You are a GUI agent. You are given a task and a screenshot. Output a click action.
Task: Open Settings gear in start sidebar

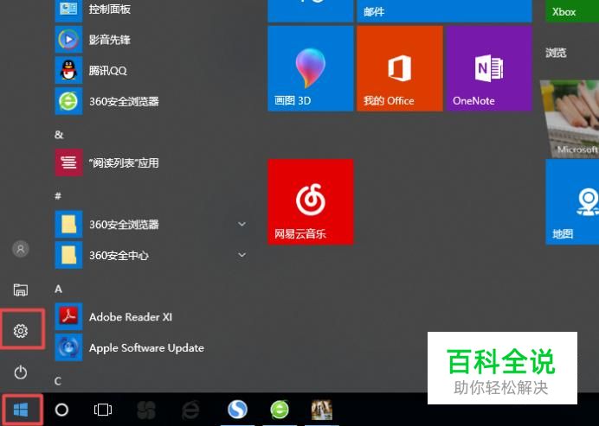21,331
